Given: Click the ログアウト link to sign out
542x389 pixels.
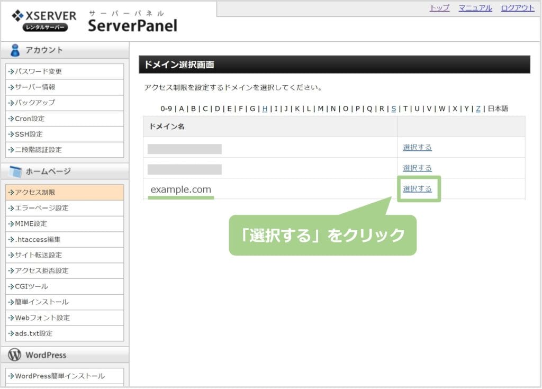Looking at the screenshot, I should pos(517,8).
